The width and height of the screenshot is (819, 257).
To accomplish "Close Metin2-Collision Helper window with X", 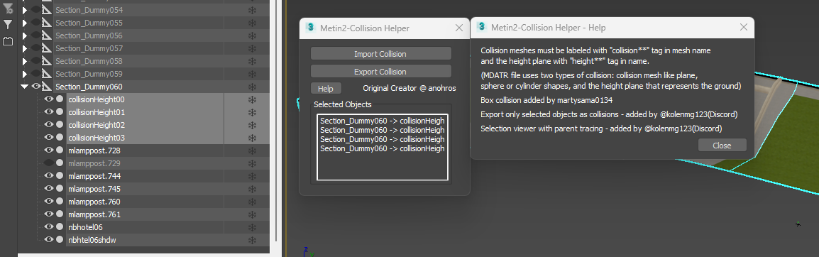I will click(459, 28).
